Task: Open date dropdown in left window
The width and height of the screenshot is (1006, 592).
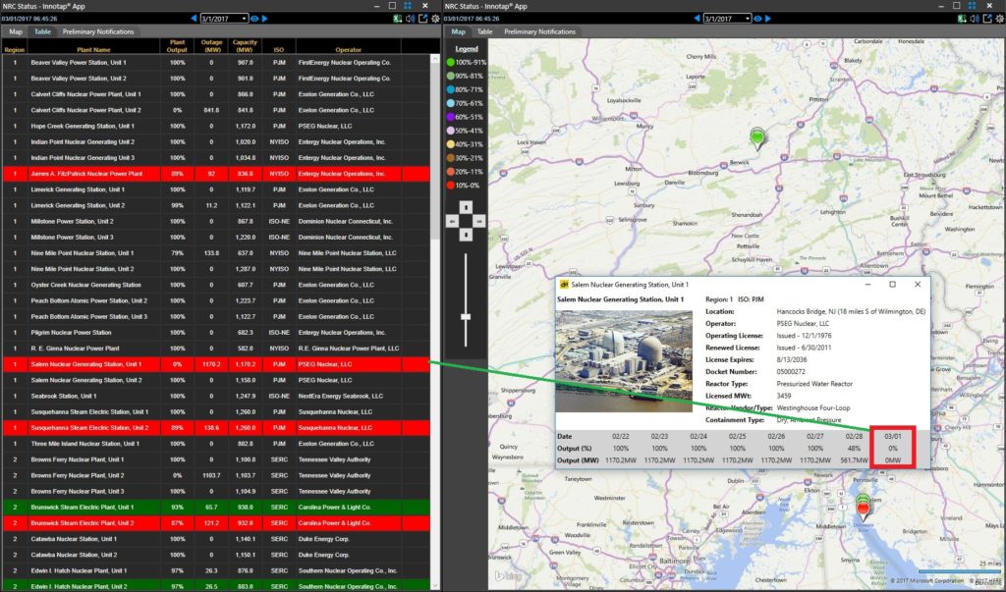Action: coord(244,19)
